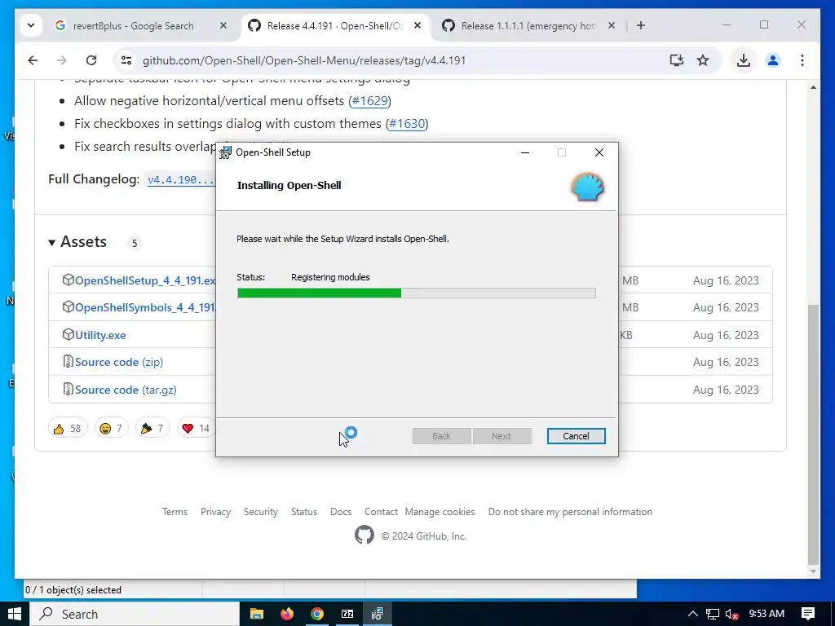Open a new browser tab
Screen dimensions: 835x626
tap(641, 25)
